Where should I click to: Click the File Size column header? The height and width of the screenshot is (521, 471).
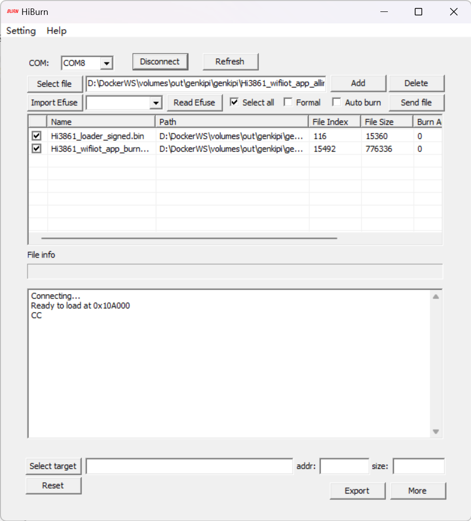(387, 122)
